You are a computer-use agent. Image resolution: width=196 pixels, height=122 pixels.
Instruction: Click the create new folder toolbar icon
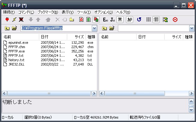click(x=72, y=20)
